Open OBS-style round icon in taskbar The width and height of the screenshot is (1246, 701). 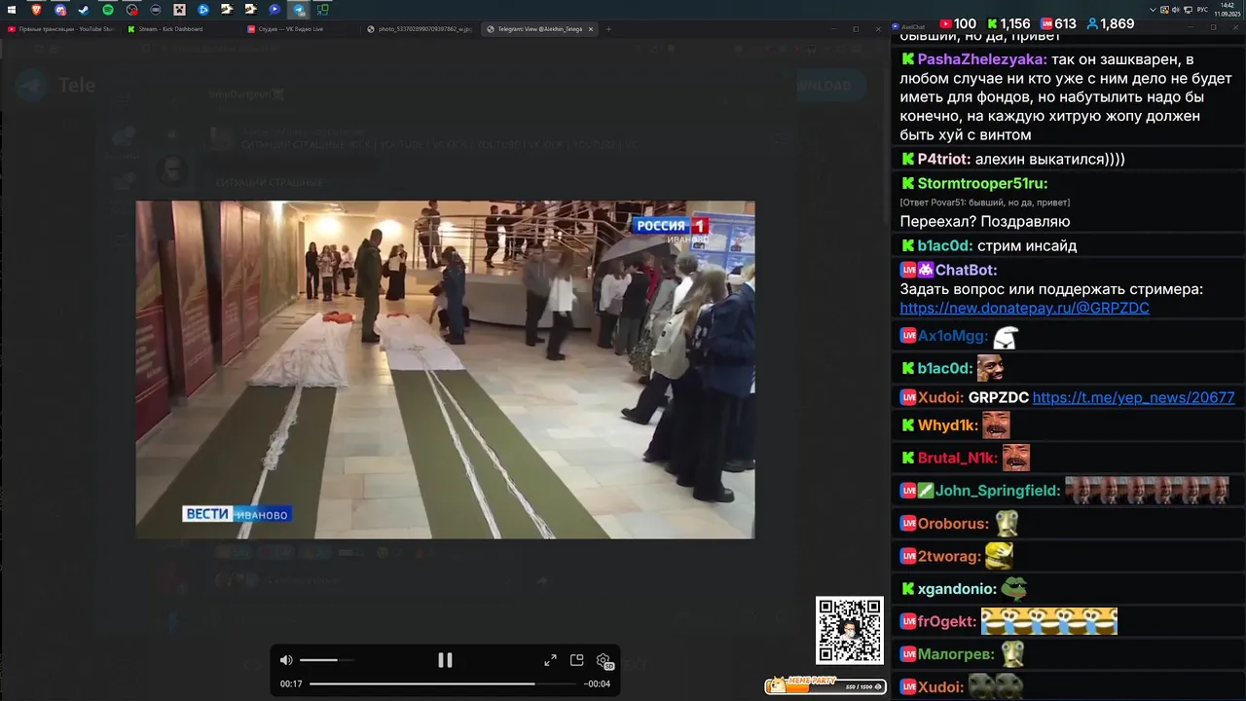pos(131,10)
